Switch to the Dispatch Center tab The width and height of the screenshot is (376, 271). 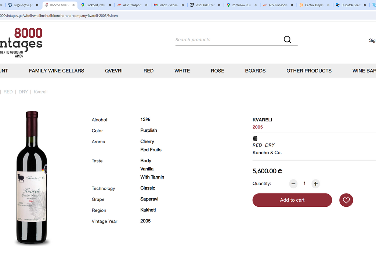coord(351,5)
